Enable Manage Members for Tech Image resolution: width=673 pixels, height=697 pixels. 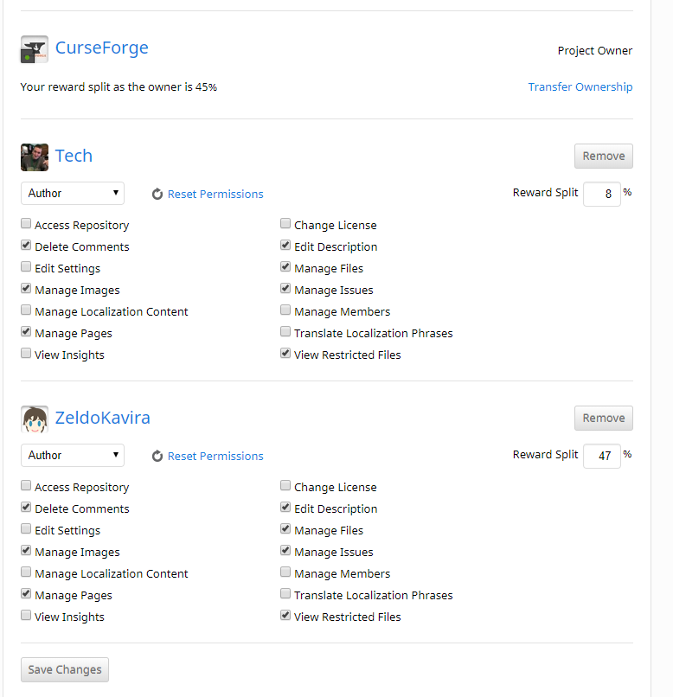click(285, 310)
